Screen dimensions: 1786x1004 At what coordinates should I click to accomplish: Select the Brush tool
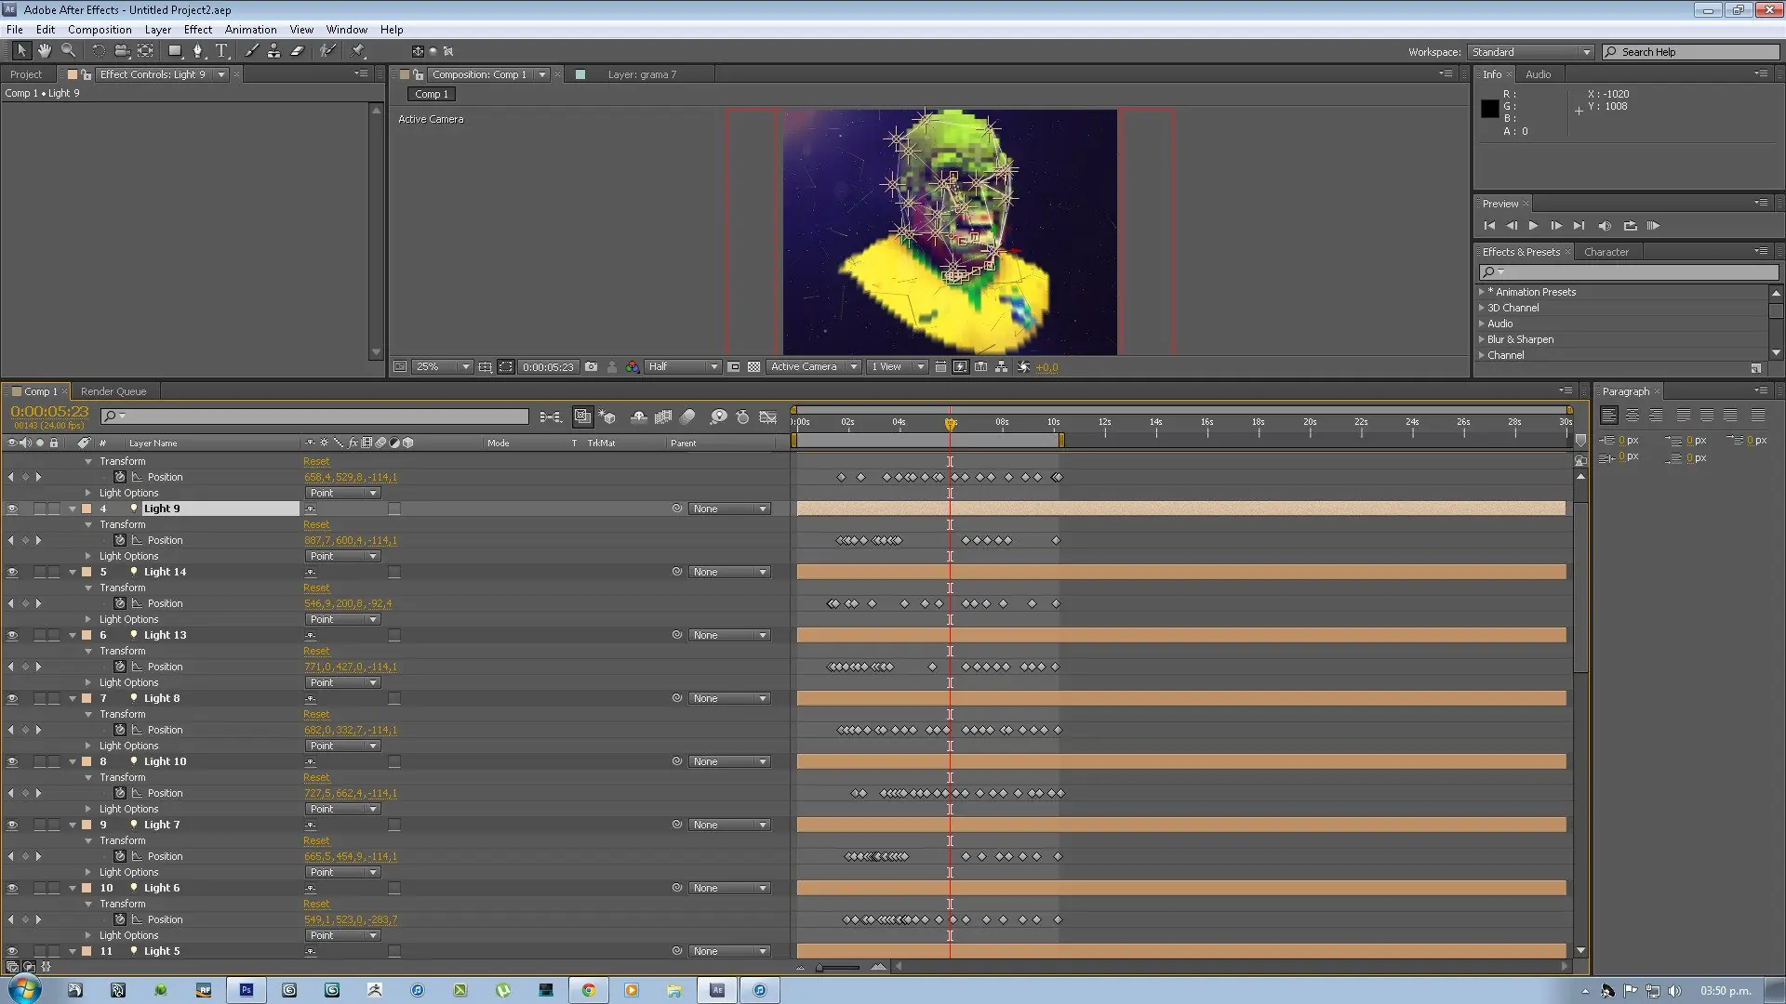tap(251, 51)
